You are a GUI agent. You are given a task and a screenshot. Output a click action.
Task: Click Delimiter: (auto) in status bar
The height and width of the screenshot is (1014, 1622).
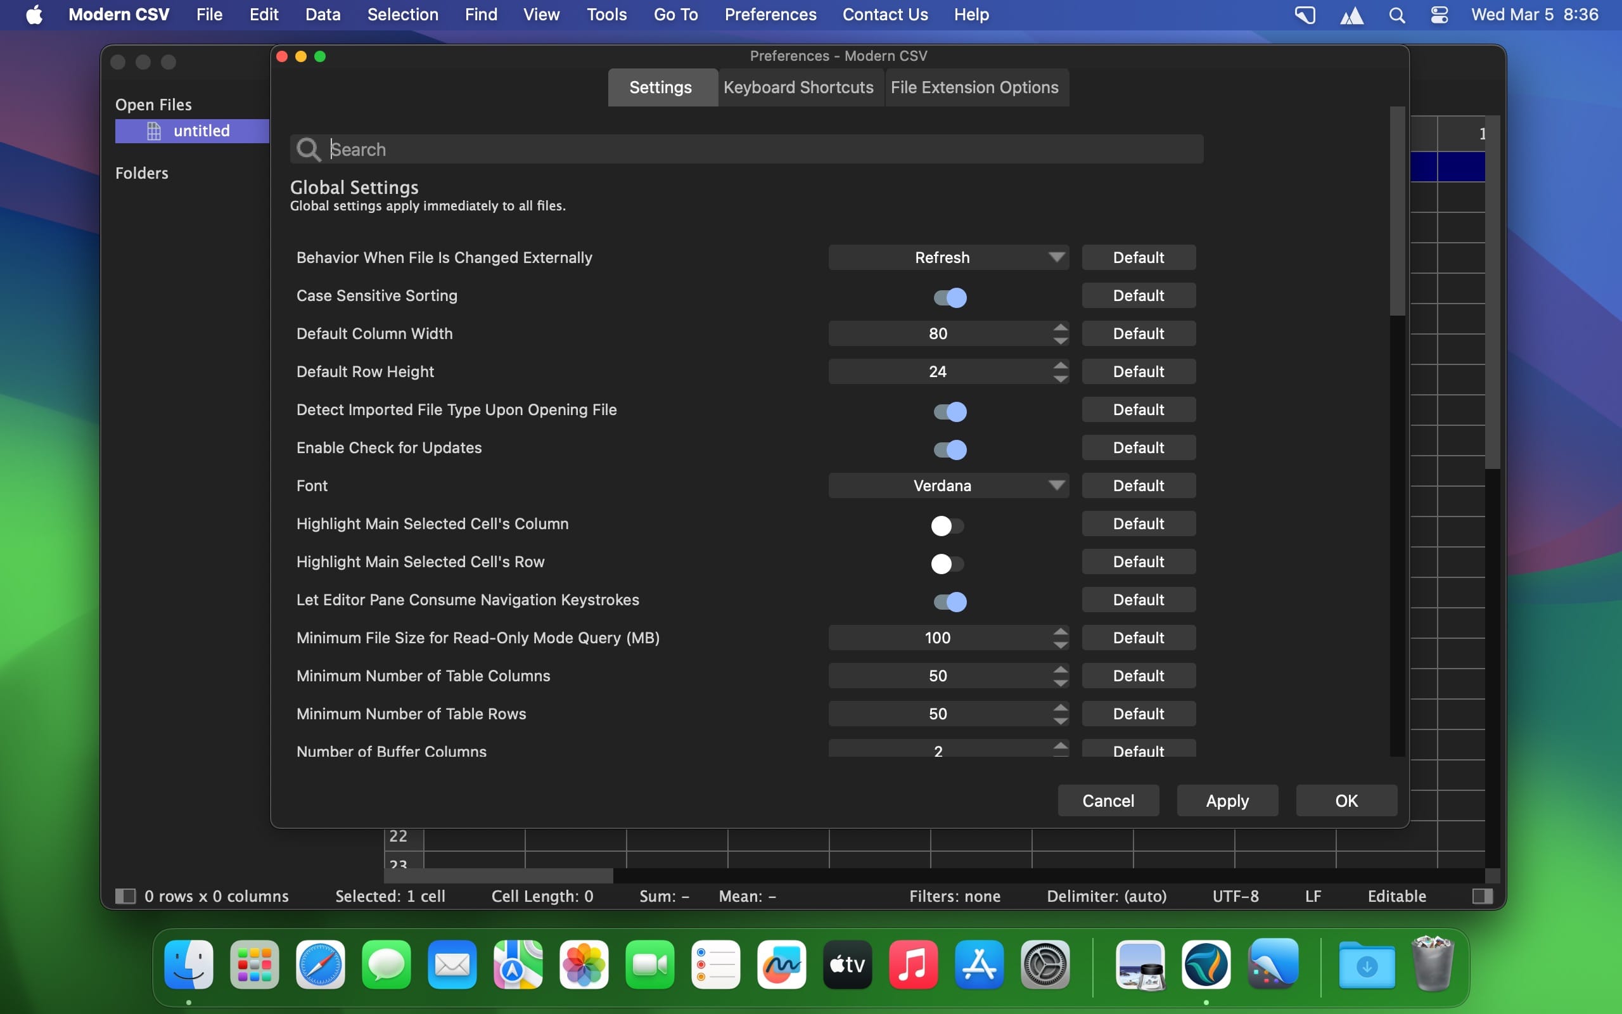(1107, 897)
